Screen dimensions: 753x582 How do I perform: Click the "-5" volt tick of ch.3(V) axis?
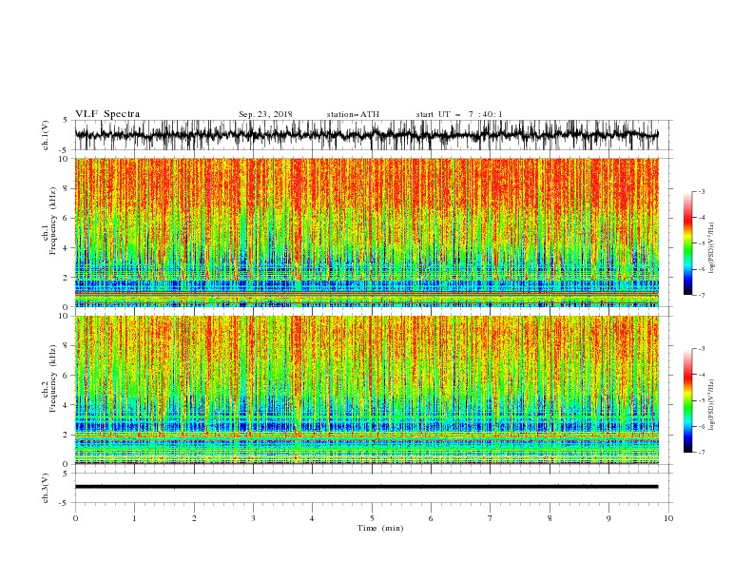[65, 503]
